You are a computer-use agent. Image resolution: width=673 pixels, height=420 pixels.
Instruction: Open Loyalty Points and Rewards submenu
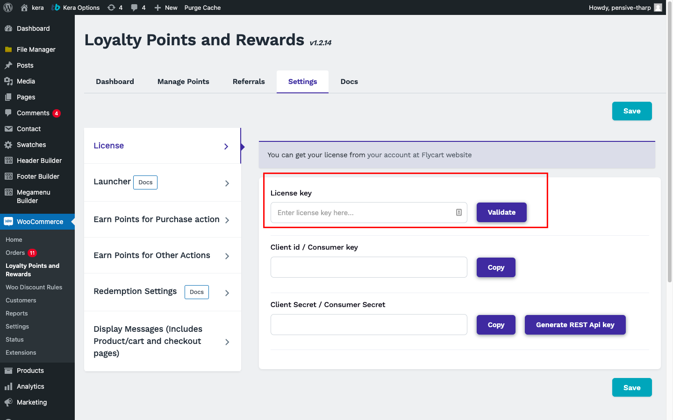[x=33, y=270]
